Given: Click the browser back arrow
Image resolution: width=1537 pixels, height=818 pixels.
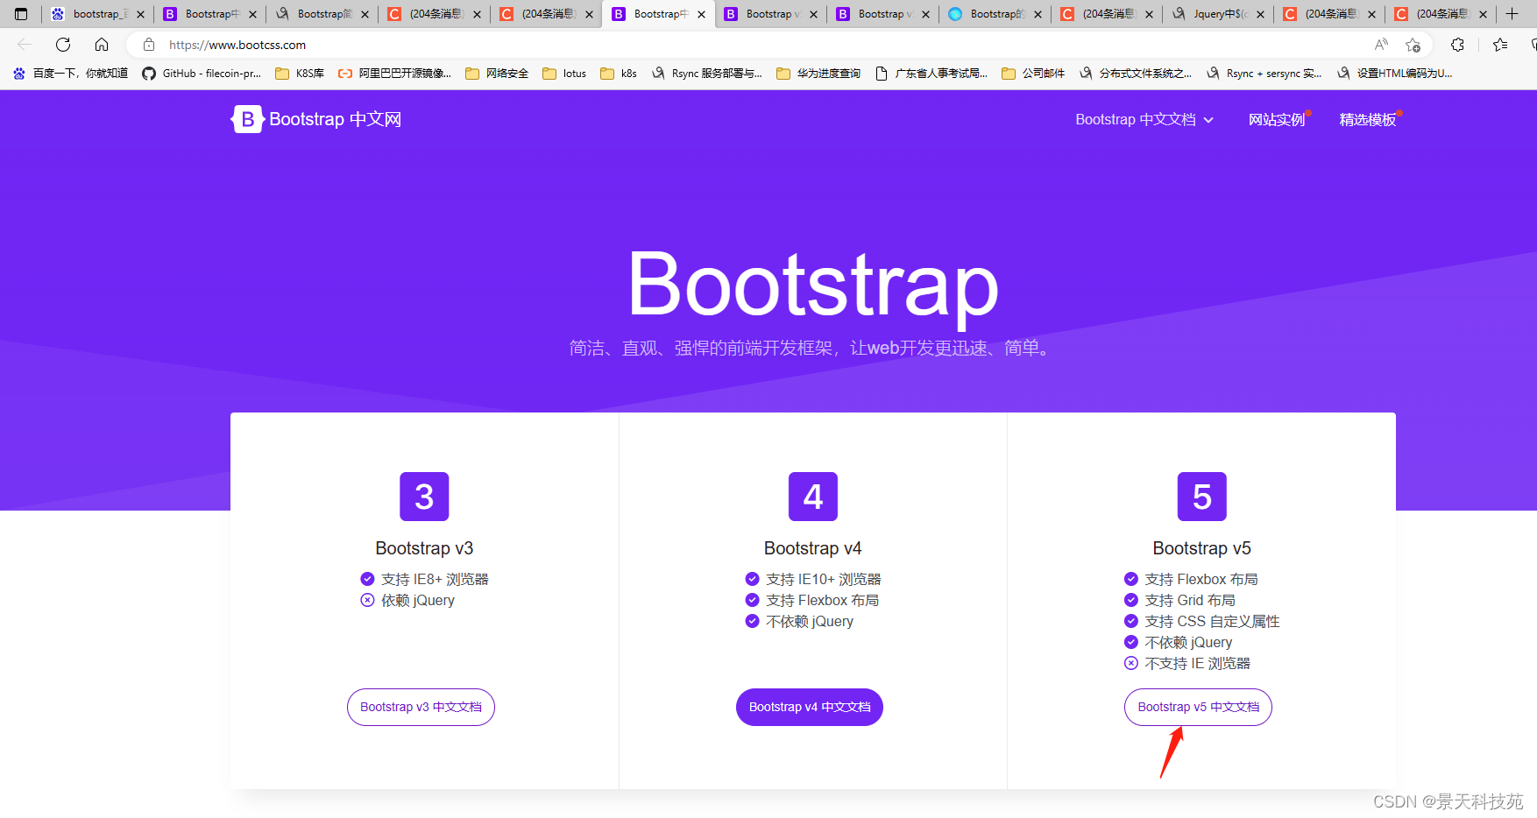Looking at the screenshot, I should (23, 45).
